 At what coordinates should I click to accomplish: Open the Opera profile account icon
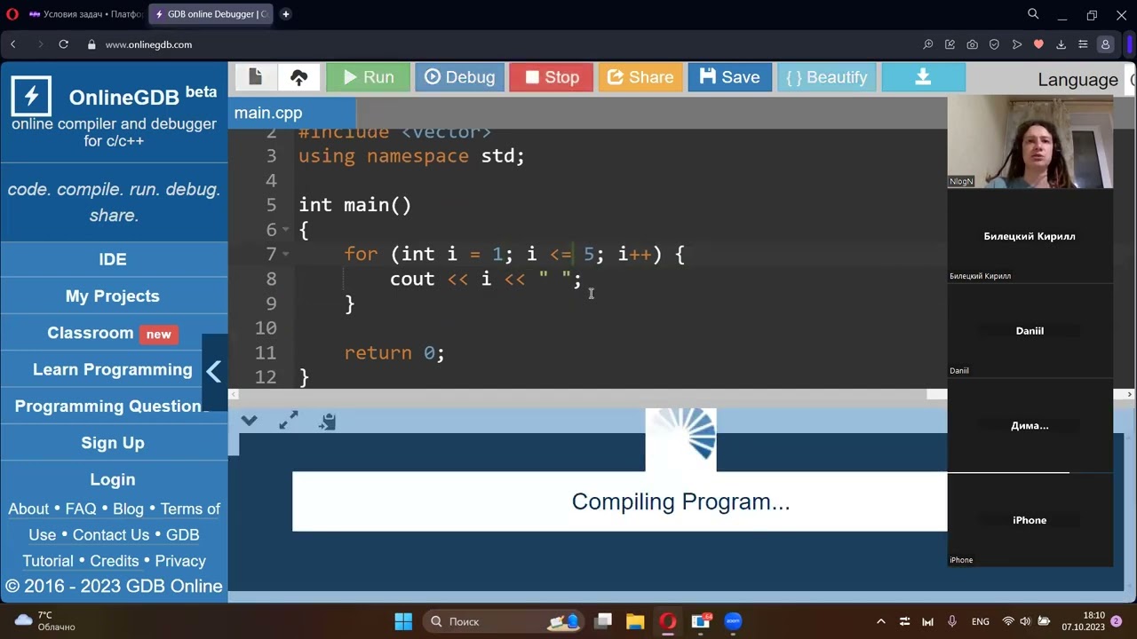(1106, 44)
